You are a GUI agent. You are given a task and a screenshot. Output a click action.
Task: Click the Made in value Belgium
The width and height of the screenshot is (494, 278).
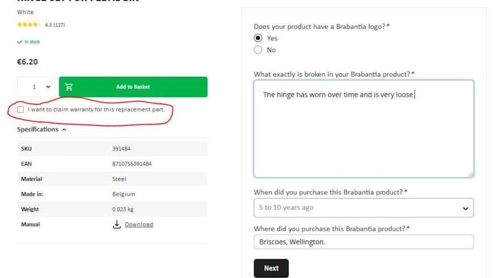pyautogui.click(x=124, y=194)
